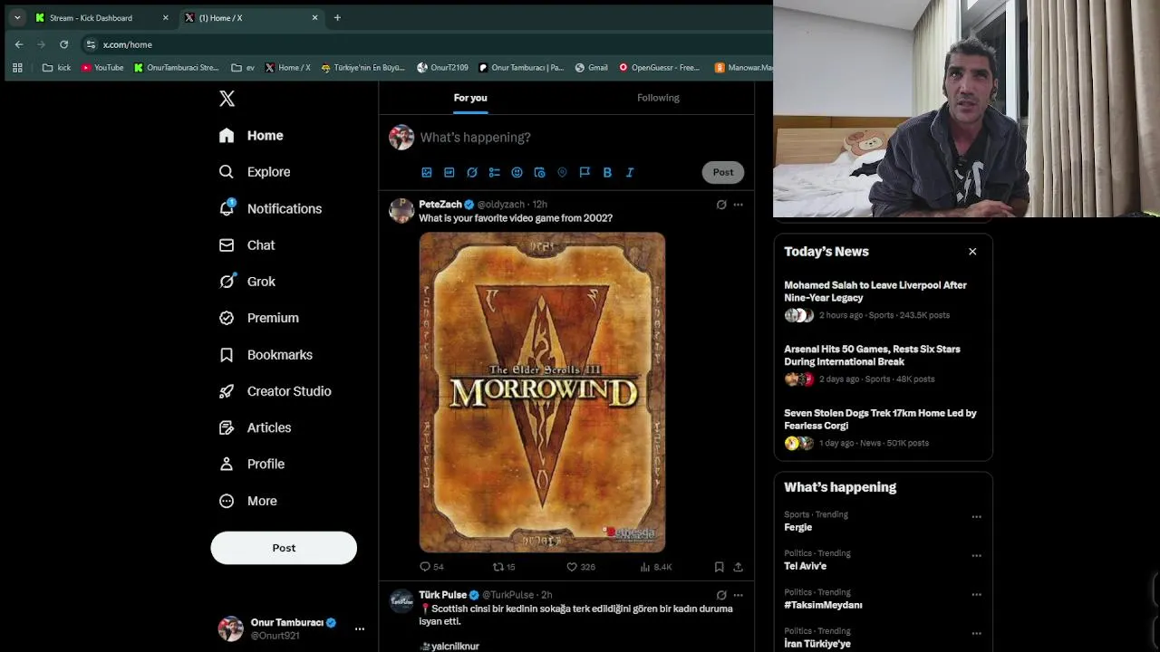Open Articles in the sidebar
This screenshot has width=1160, height=652.
[255, 427]
